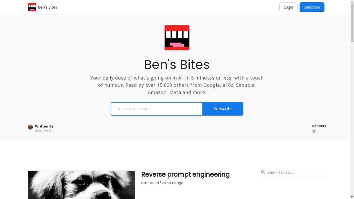Viewport: 354px width, 199px height.
Task: Click the large Ben's Bites page heading
Action: (177, 65)
